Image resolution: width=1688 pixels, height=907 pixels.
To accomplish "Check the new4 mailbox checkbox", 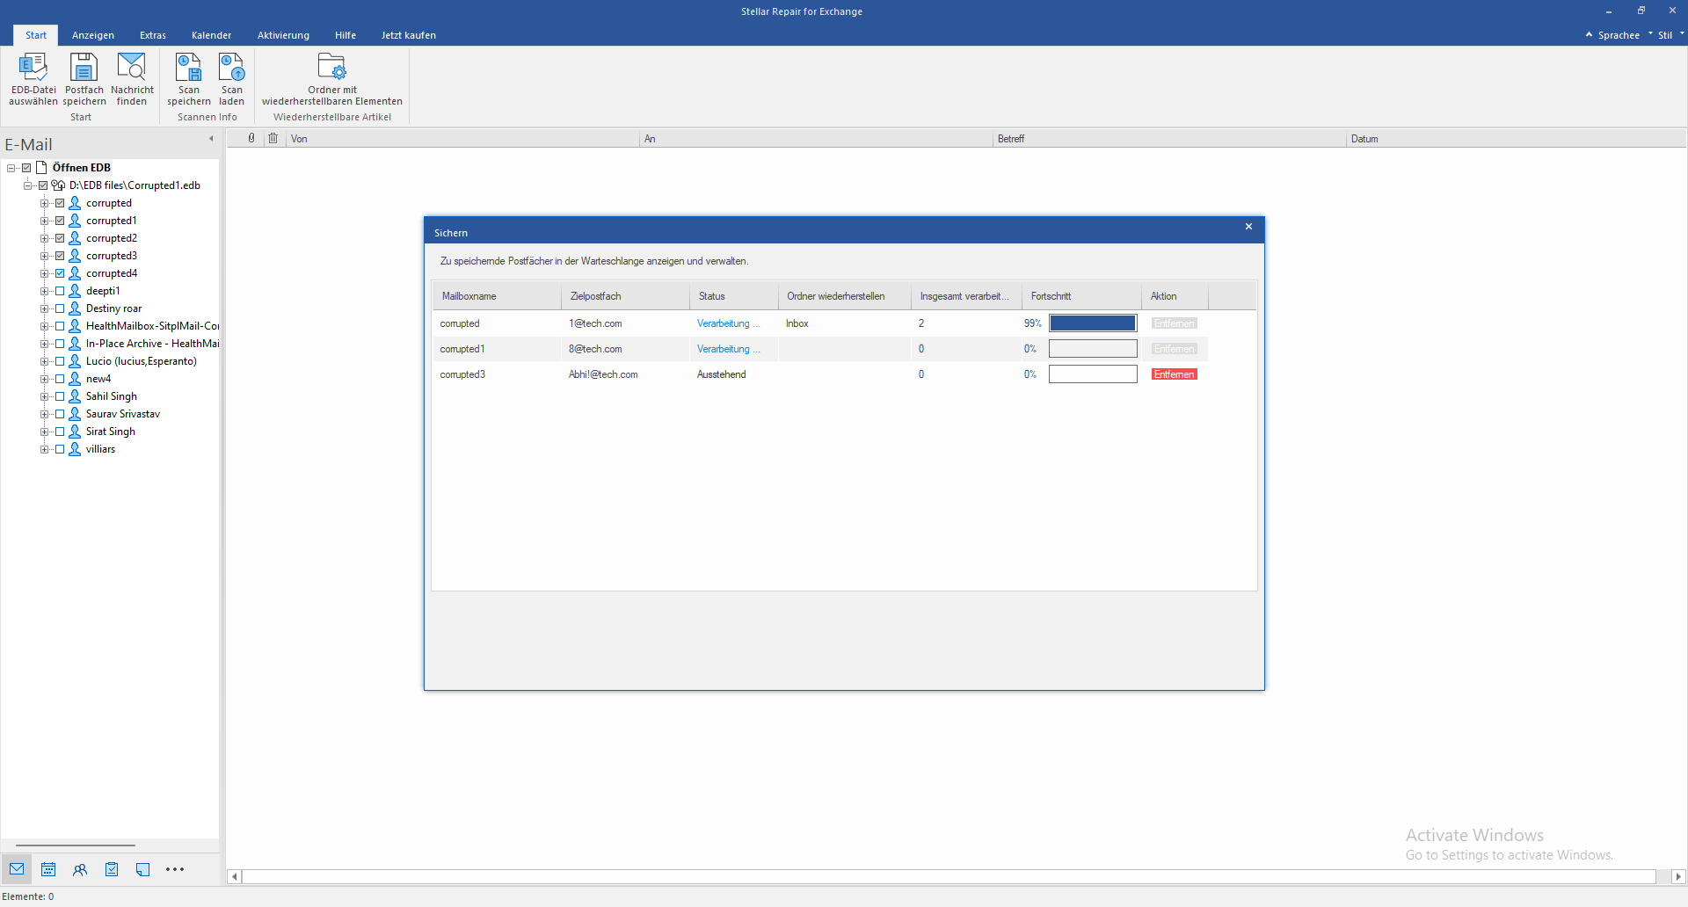I will coord(60,379).
